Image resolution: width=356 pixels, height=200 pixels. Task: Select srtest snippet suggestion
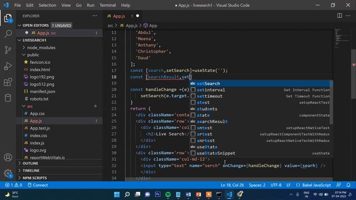click(x=261, y=134)
